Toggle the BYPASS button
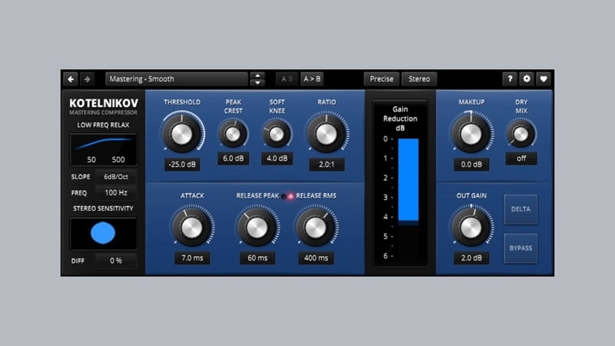The image size is (615, 346). [521, 248]
